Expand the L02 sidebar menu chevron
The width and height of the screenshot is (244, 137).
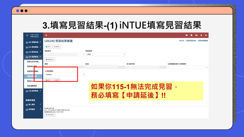point(40,52)
